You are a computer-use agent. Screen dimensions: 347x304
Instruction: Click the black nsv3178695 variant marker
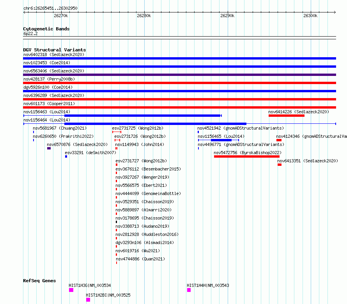click(117, 222)
